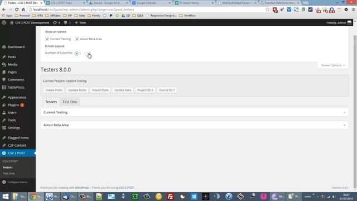
Task: Open the Chrome menu icon
Action: pos(354,9)
